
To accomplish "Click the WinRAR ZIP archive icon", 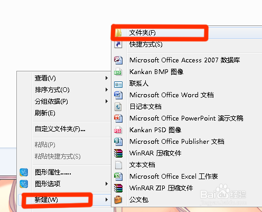I will [118, 188].
